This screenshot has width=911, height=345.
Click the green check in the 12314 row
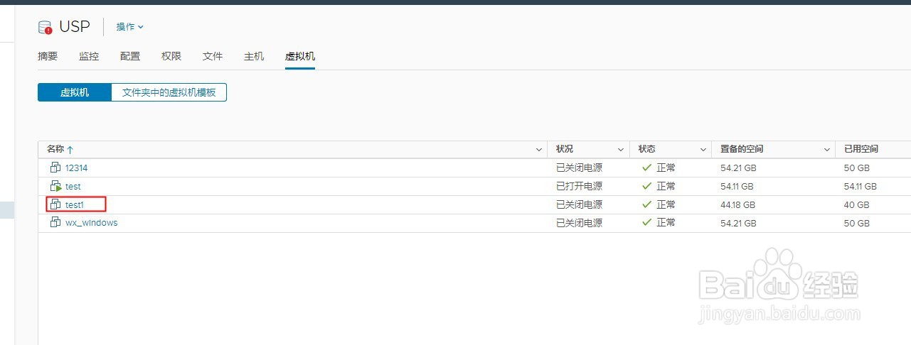pos(646,168)
